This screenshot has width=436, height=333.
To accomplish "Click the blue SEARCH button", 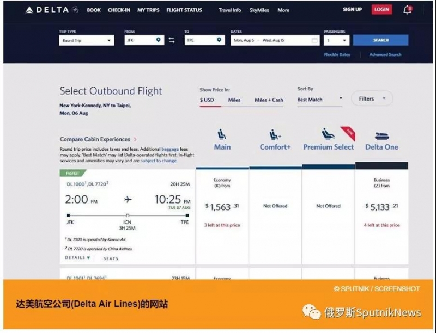I will [x=380, y=40].
